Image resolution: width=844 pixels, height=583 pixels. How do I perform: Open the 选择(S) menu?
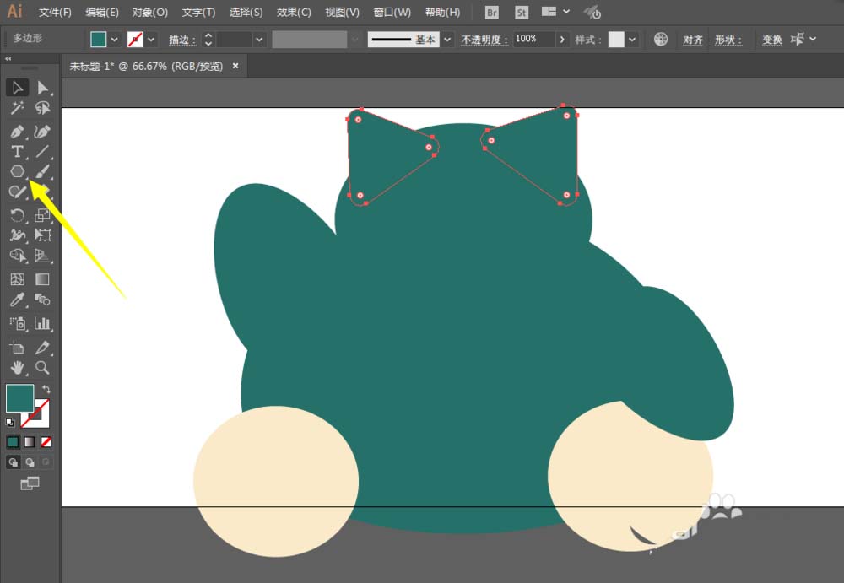point(246,13)
